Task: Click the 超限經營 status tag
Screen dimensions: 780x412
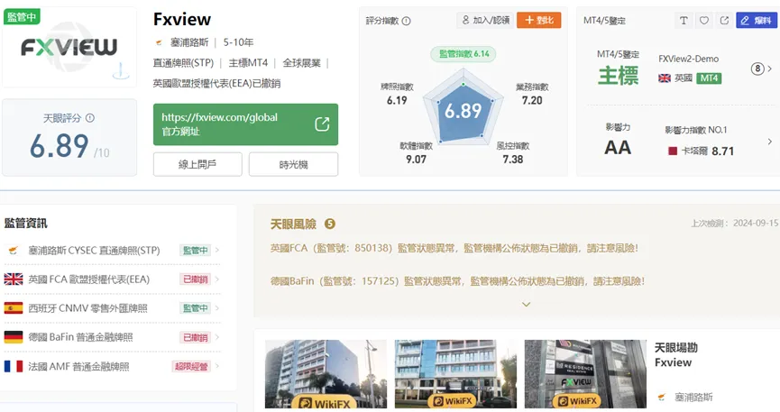Action: pos(191,367)
